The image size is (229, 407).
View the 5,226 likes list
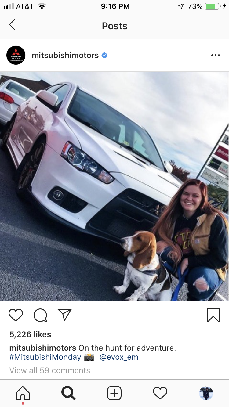[30, 334]
